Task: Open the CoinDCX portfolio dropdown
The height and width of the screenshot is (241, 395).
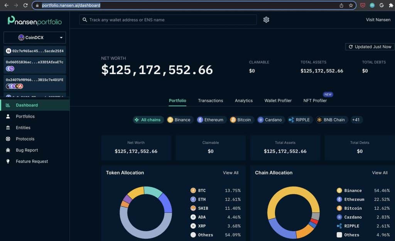Action: [x=35, y=37]
